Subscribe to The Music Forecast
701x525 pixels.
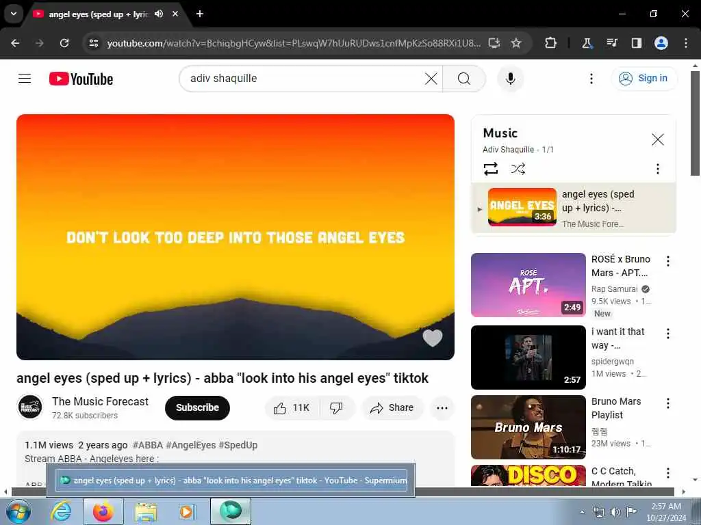point(197,408)
